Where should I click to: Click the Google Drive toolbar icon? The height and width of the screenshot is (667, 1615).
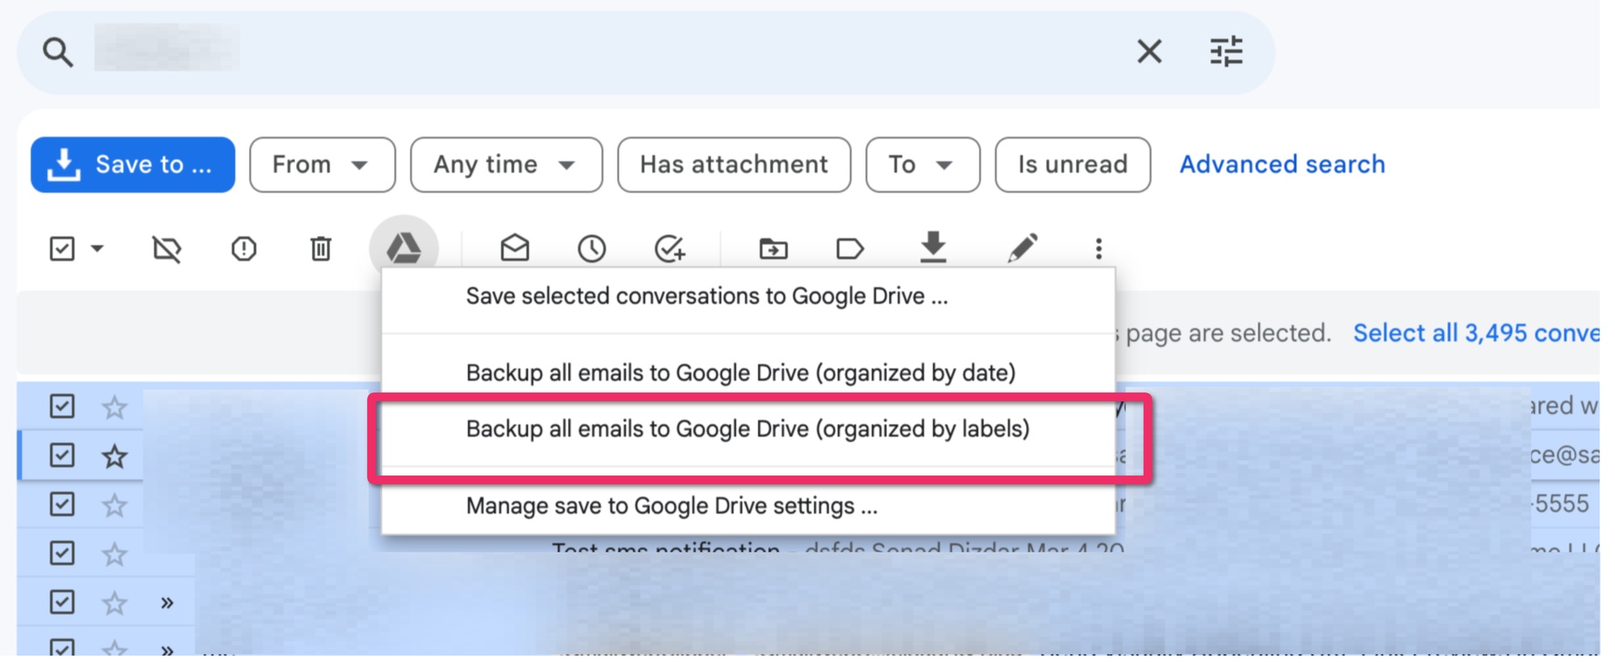tap(404, 248)
